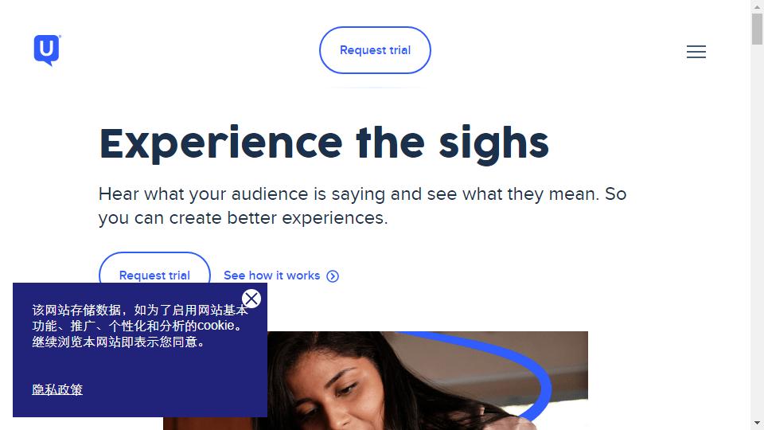This screenshot has width=764, height=430.
Task: Open the hamburger navigation menu
Action: 696,52
